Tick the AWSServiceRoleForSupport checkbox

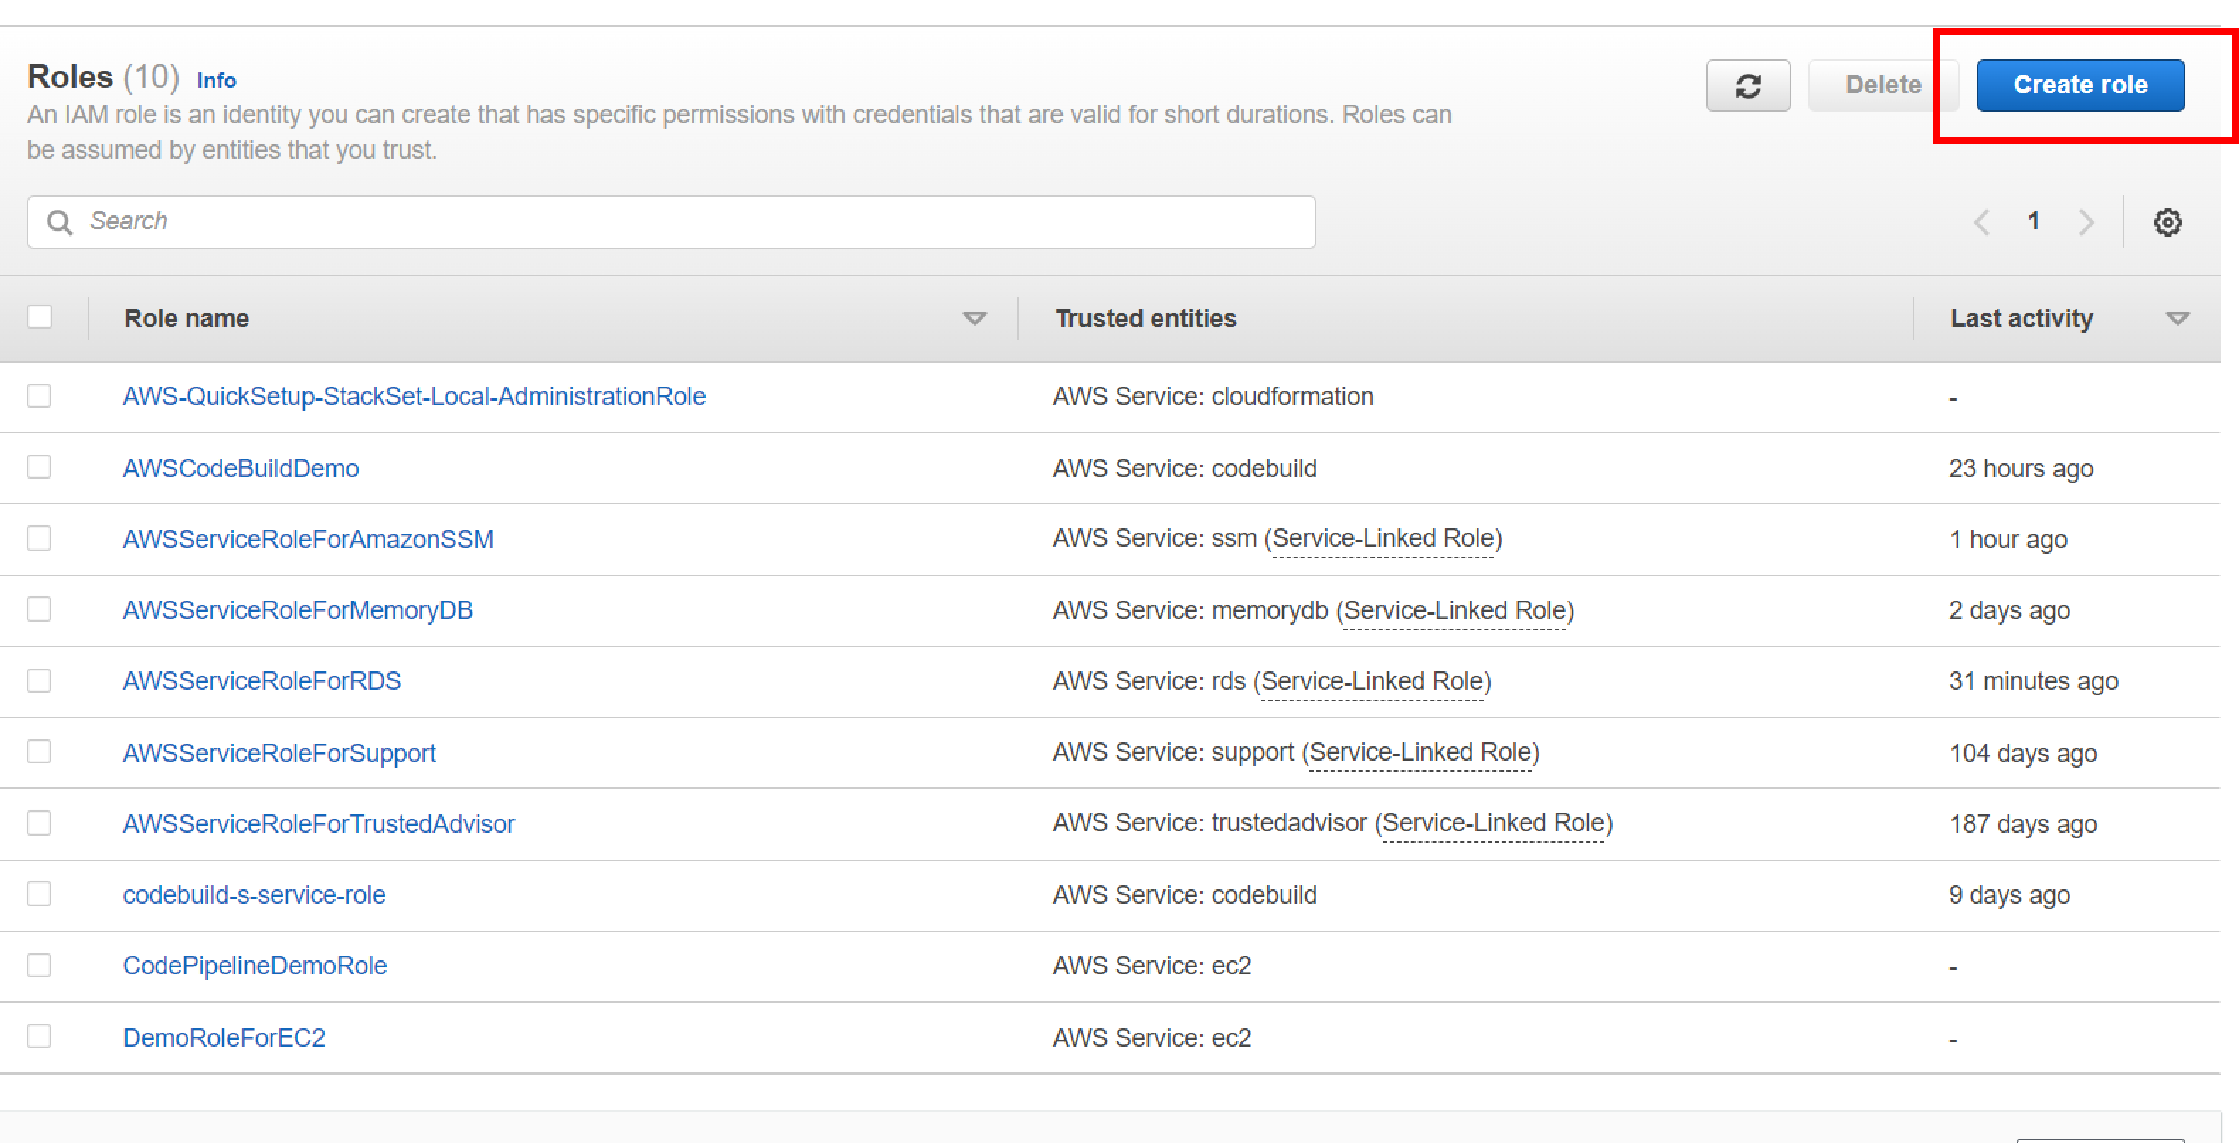point(39,752)
